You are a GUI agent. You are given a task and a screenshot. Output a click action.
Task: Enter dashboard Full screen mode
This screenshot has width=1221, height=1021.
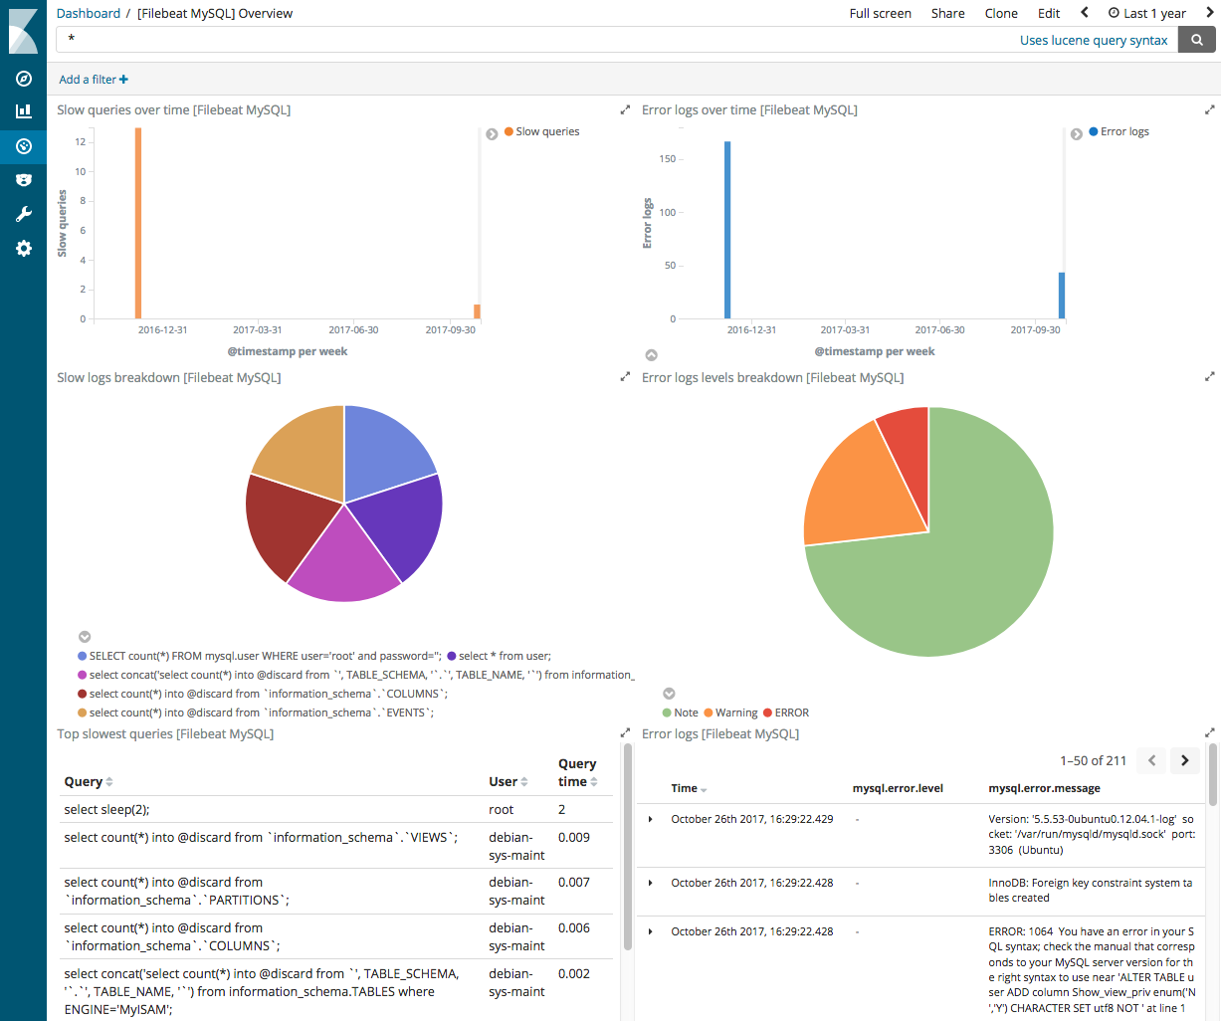point(880,13)
